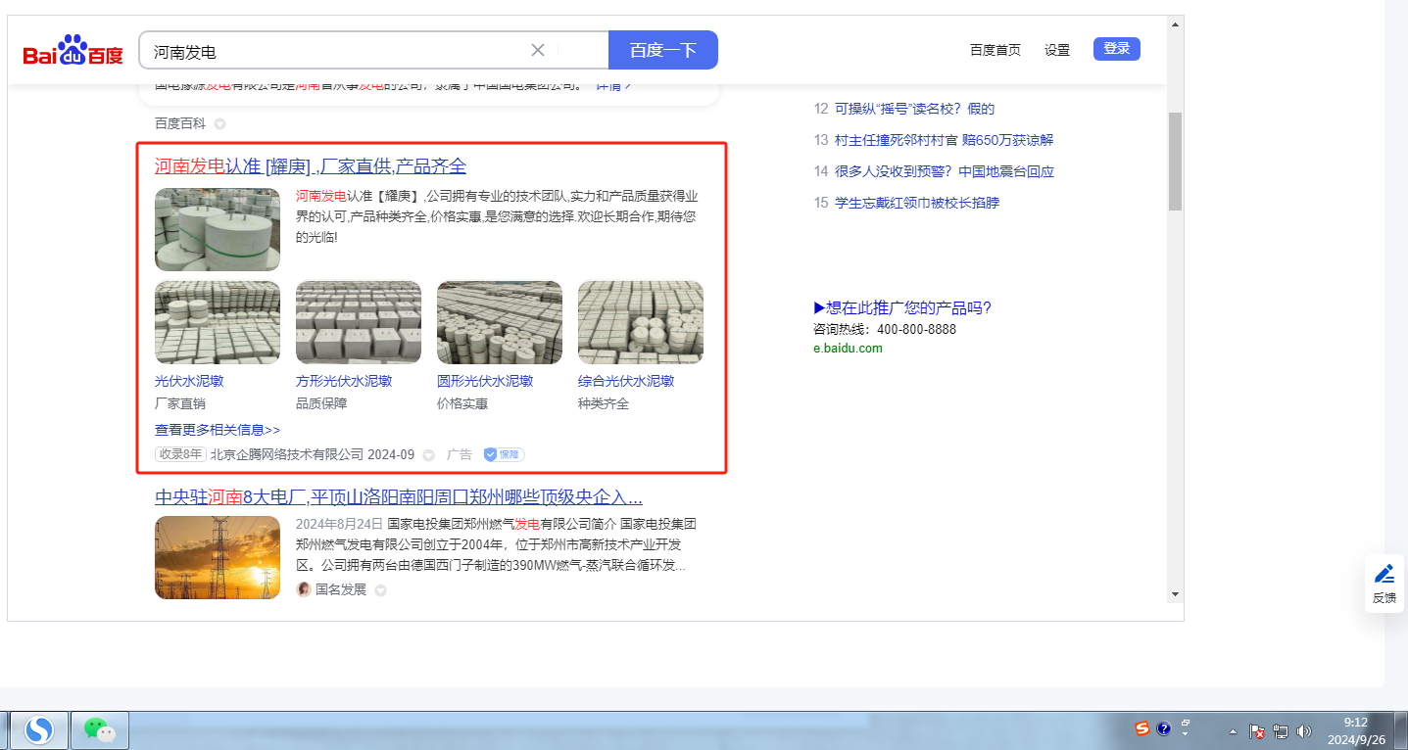The height and width of the screenshot is (750, 1408).
Task: Show hidden tray icons arrow
Action: click(x=1233, y=732)
